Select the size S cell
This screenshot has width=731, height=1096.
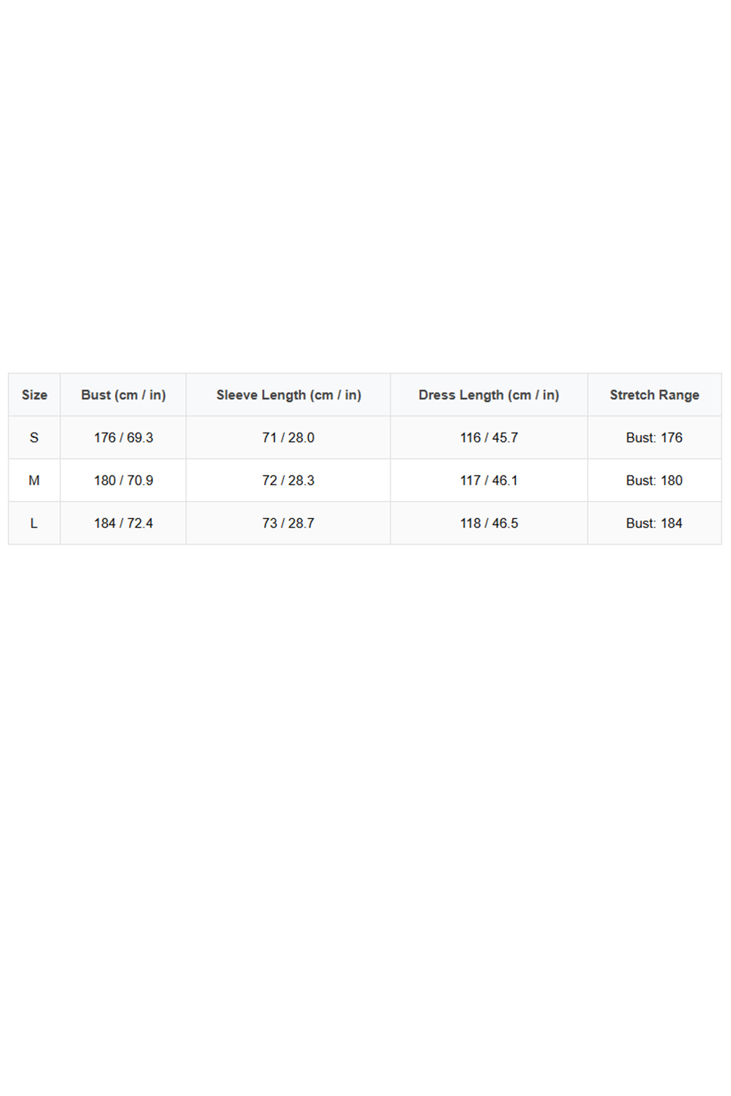[34, 438]
